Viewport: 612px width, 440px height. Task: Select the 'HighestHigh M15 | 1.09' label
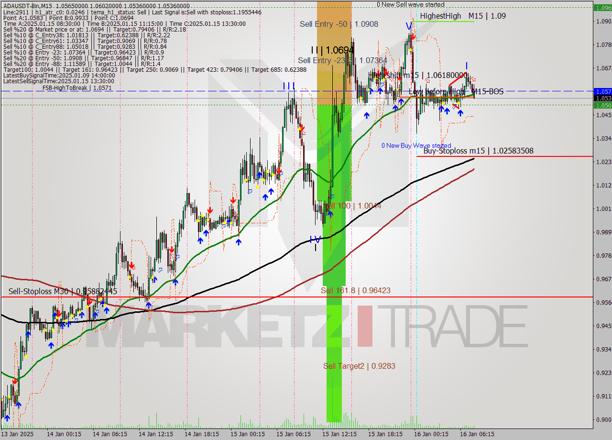[x=463, y=16]
